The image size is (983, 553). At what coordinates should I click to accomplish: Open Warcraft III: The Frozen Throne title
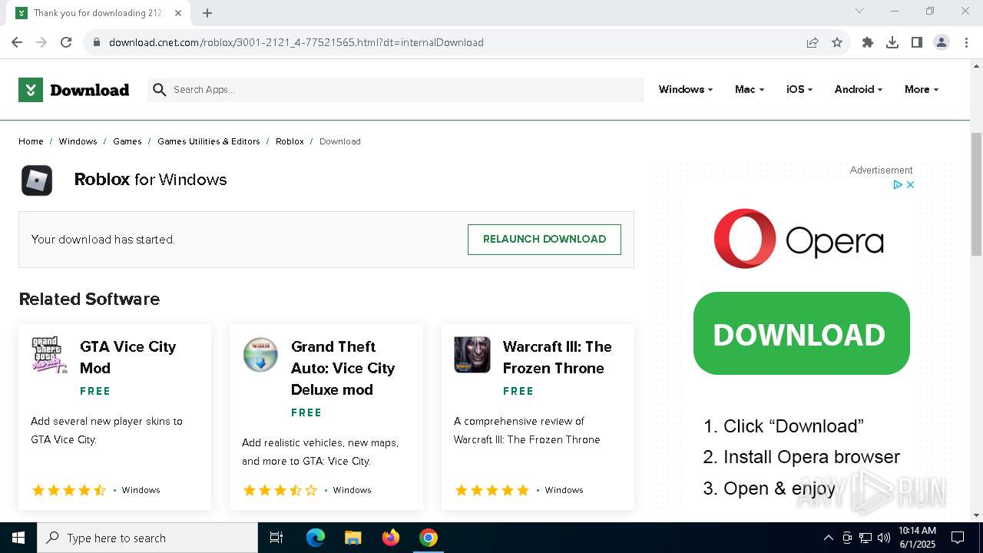coord(557,357)
